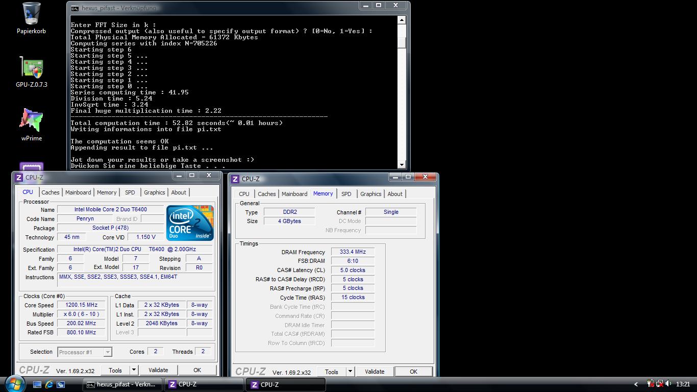Click Code Name value Penryn

point(85,218)
